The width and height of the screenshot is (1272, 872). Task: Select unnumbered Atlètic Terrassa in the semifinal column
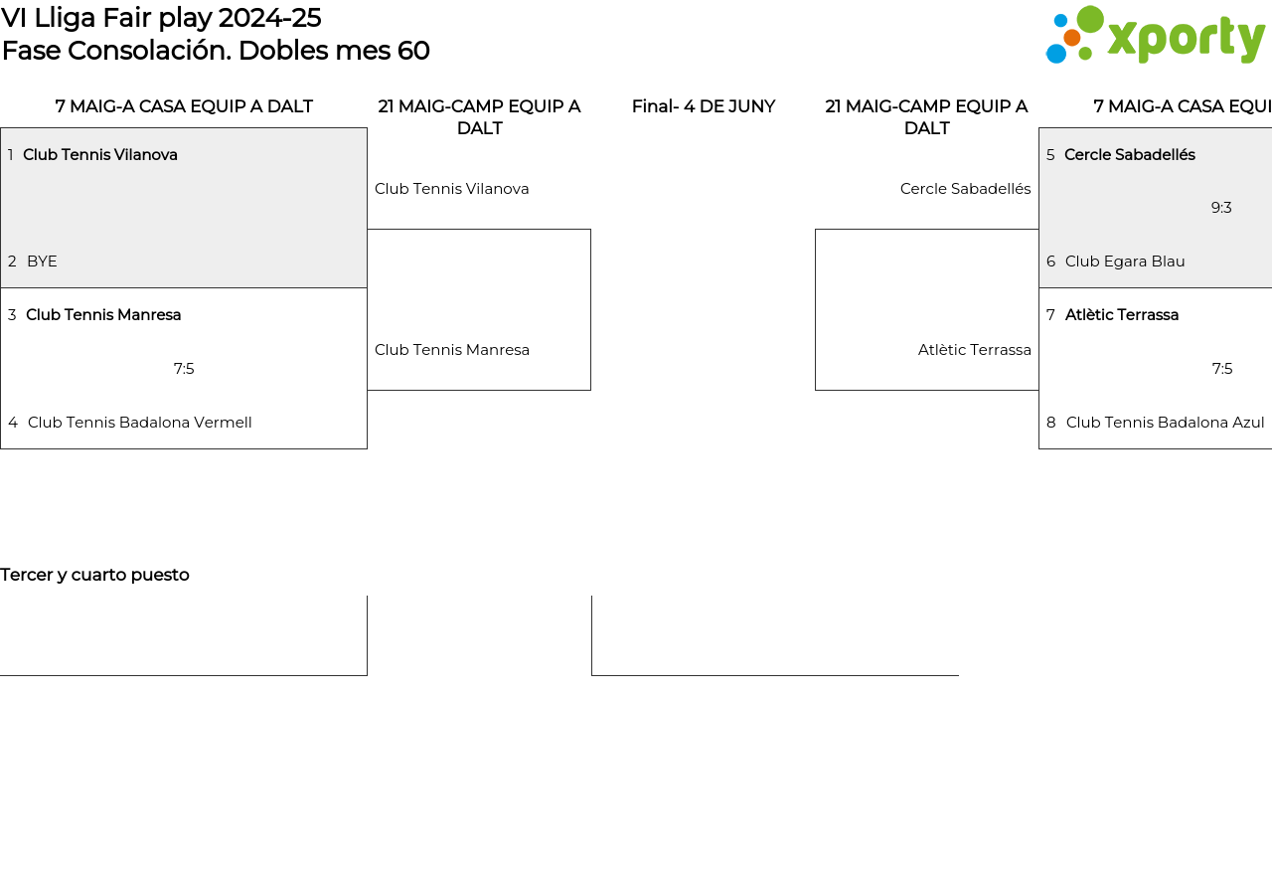point(974,350)
